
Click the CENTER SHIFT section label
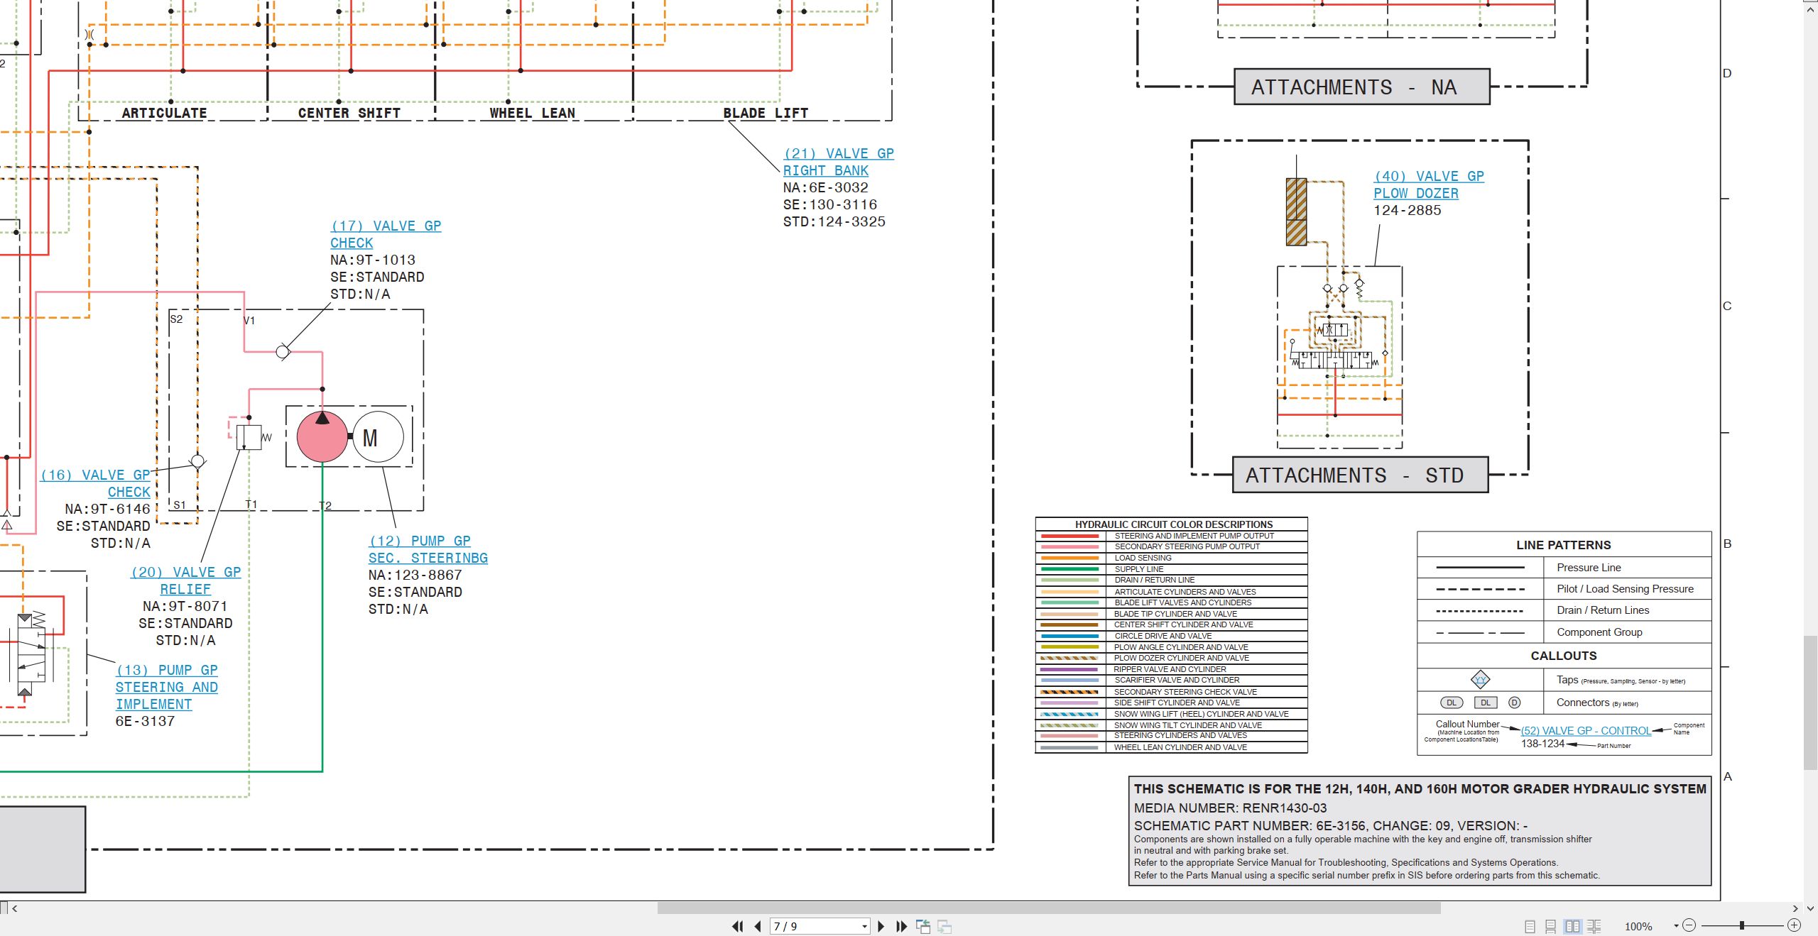click(x=349, y=113)
